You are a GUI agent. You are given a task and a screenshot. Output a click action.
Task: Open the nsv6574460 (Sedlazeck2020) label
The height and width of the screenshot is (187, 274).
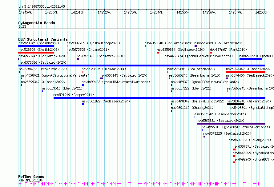(x=250, y=75)
